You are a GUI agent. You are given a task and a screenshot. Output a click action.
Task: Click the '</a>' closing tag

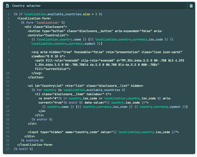click(x=42, y=111)
